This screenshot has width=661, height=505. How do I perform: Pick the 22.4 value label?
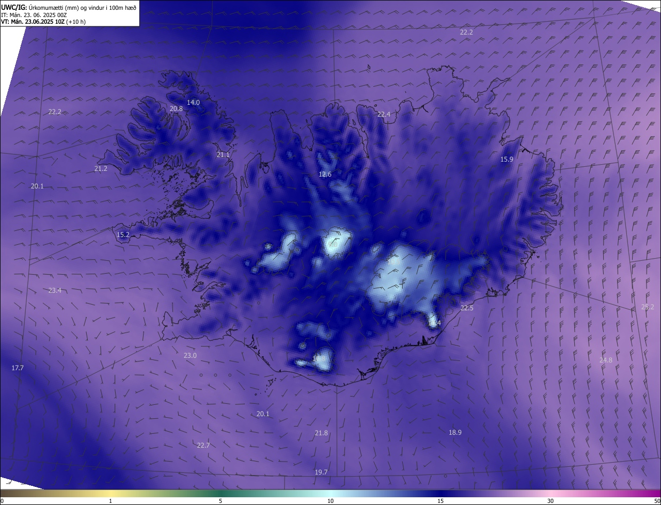pyautogui.click(x=384, y=114)
